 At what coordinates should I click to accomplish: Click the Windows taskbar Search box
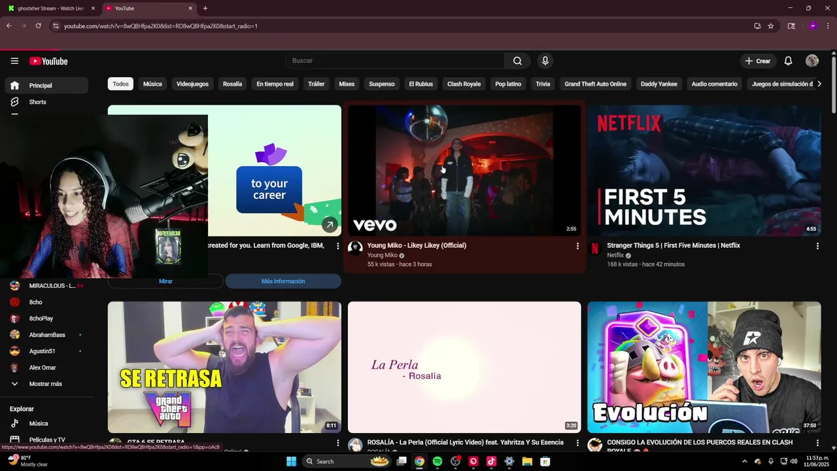click(x=347, y=461)
